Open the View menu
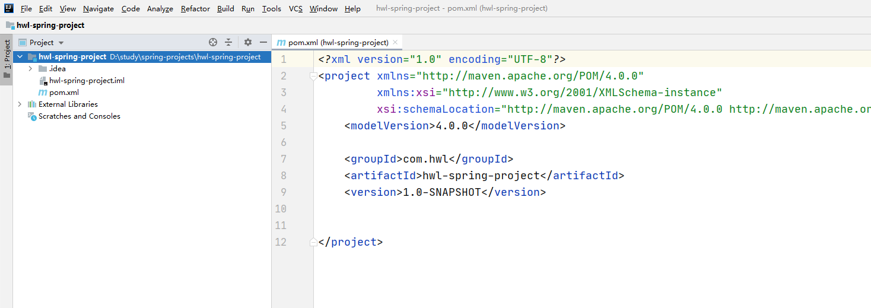 [x=68, y=9]
